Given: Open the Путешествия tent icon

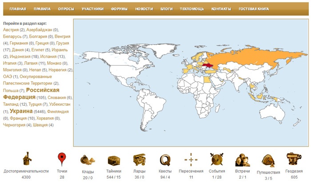Looking at the screenshot, I should tap(268, 161).
